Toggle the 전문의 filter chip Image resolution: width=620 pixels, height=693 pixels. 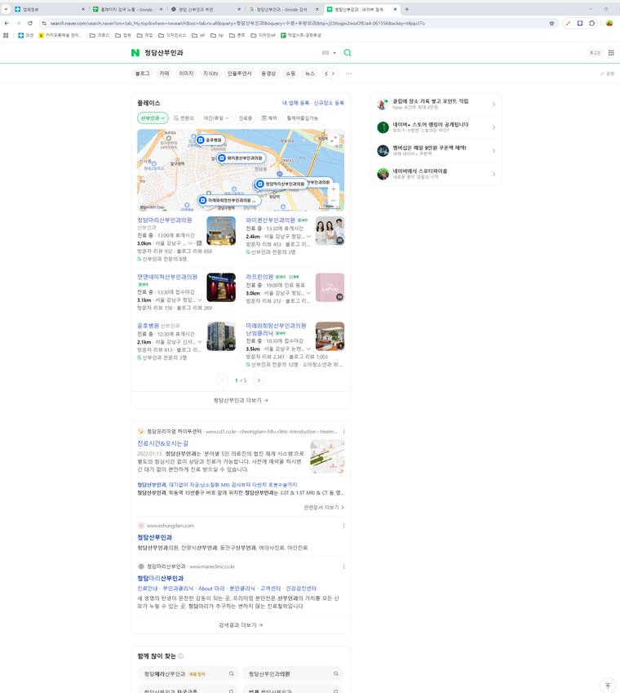click(x=184, y=118)
